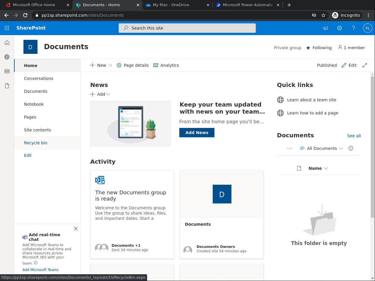Edit the page using pencil Edit button
375x281 pixels.
(349, 65)
